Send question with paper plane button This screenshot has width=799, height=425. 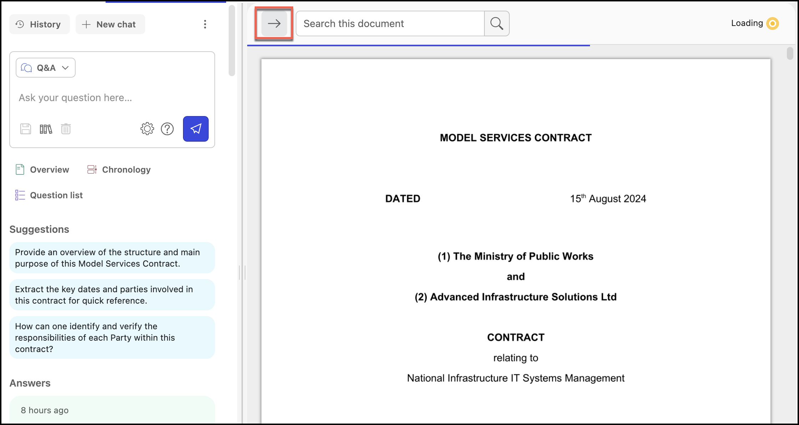point(195,129)
